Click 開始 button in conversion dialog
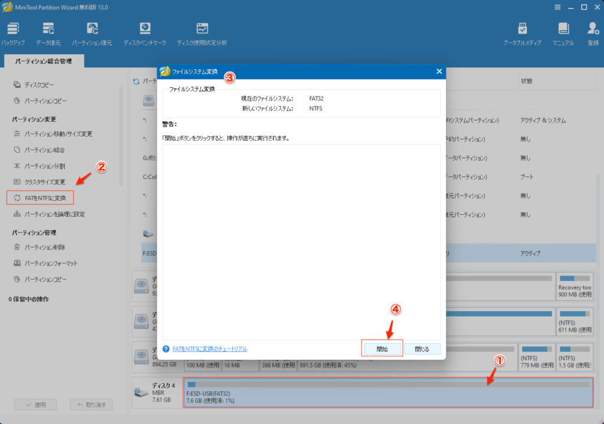Image resolution: width=604 pixels, height=424 pixels. (382, 349)
